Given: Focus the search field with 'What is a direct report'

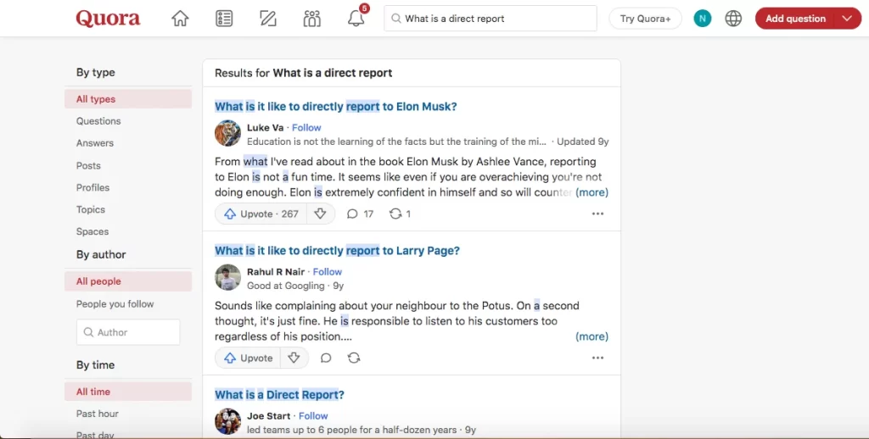Looking at the screenshot, I should [x=491, y=19].
